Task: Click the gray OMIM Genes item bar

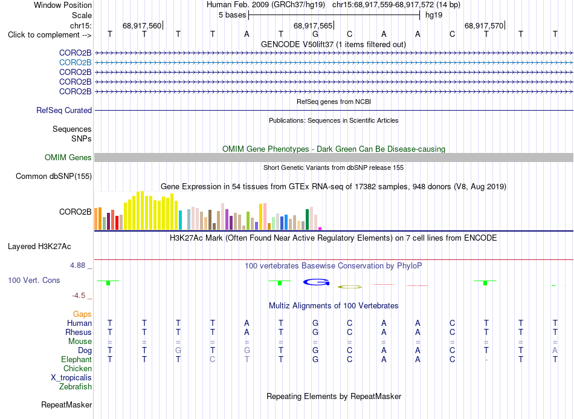Action: [x=334, y=157]
